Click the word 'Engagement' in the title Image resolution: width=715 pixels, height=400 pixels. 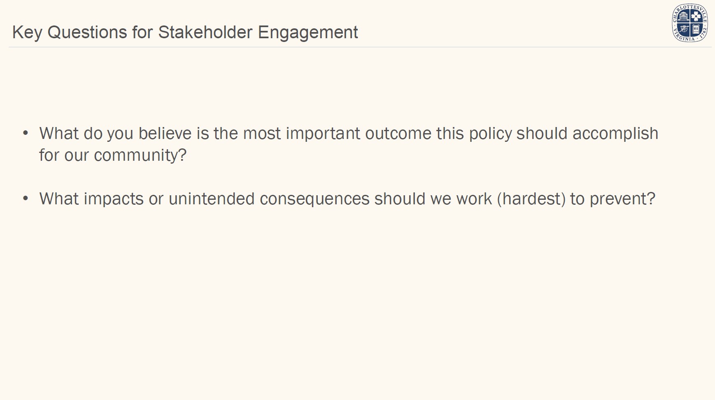click(x=308, y=32)
